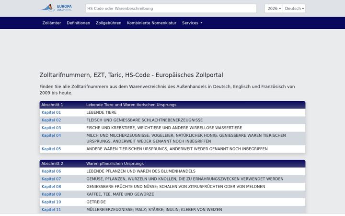345x216 pixels.
Task: Open the Deutsch language dropdown
Action: coord(294,8)
